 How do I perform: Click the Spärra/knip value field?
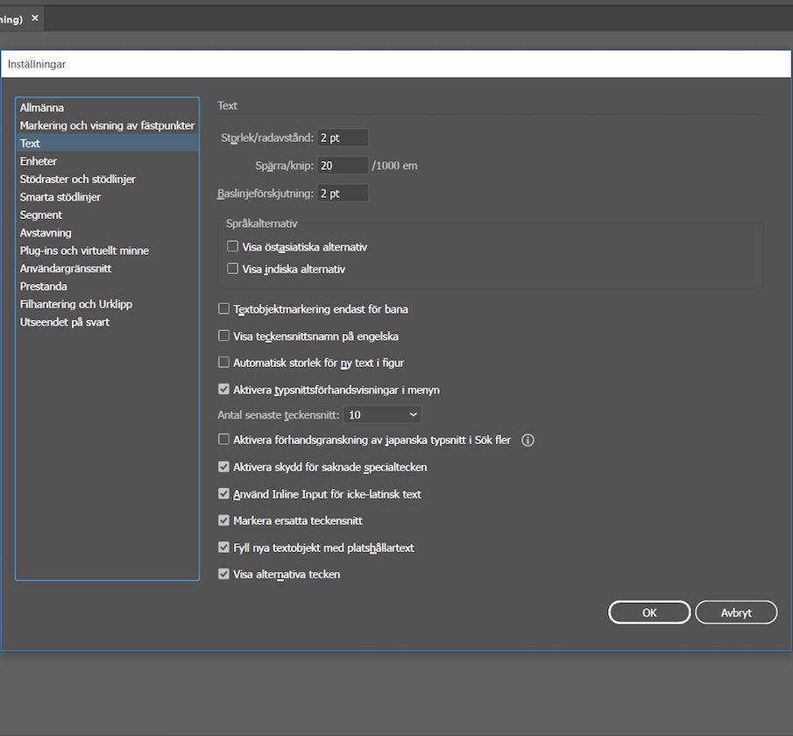pyautogui.click(x=343, y=166)
